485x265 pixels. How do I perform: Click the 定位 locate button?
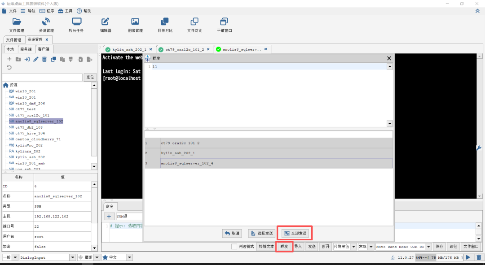tap(90, 77)
